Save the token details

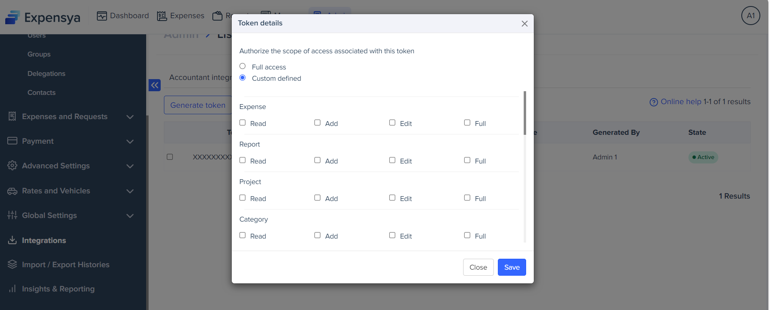pyautogui.click(x=512, y=267)
